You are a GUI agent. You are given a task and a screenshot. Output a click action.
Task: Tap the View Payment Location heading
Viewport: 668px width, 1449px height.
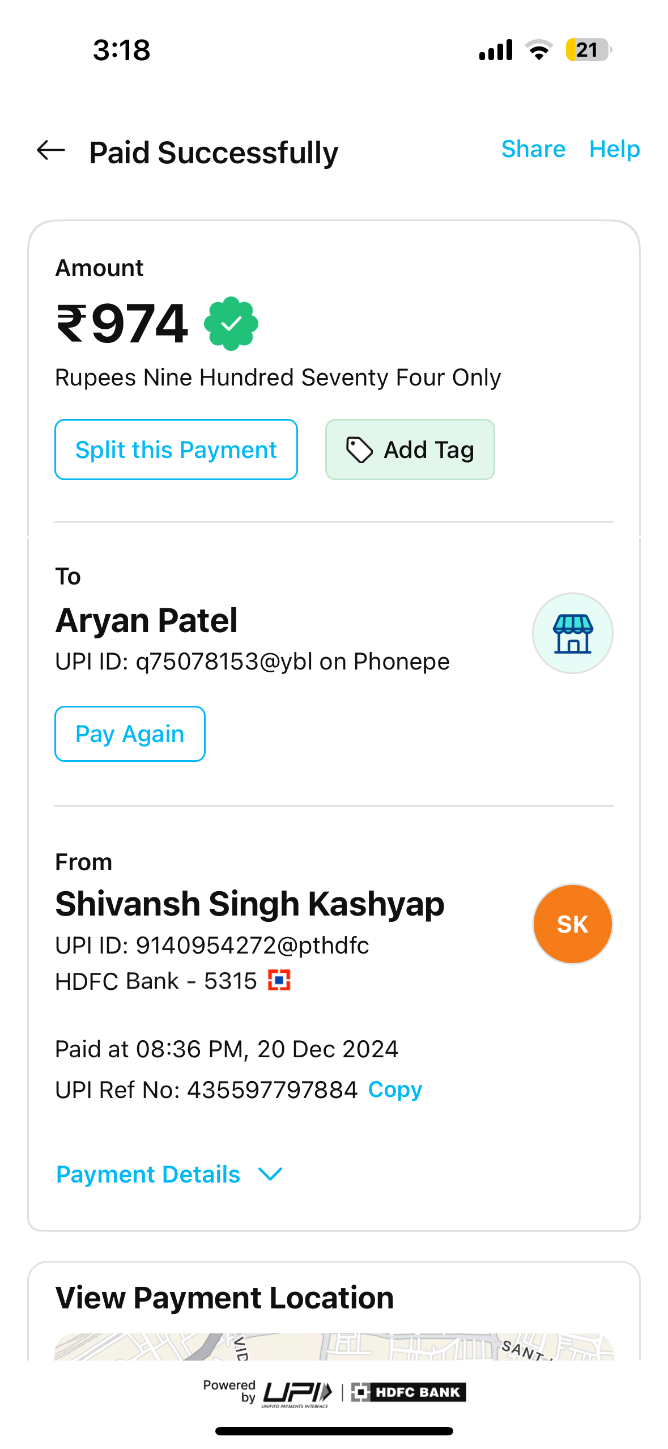pos(224,1298)
